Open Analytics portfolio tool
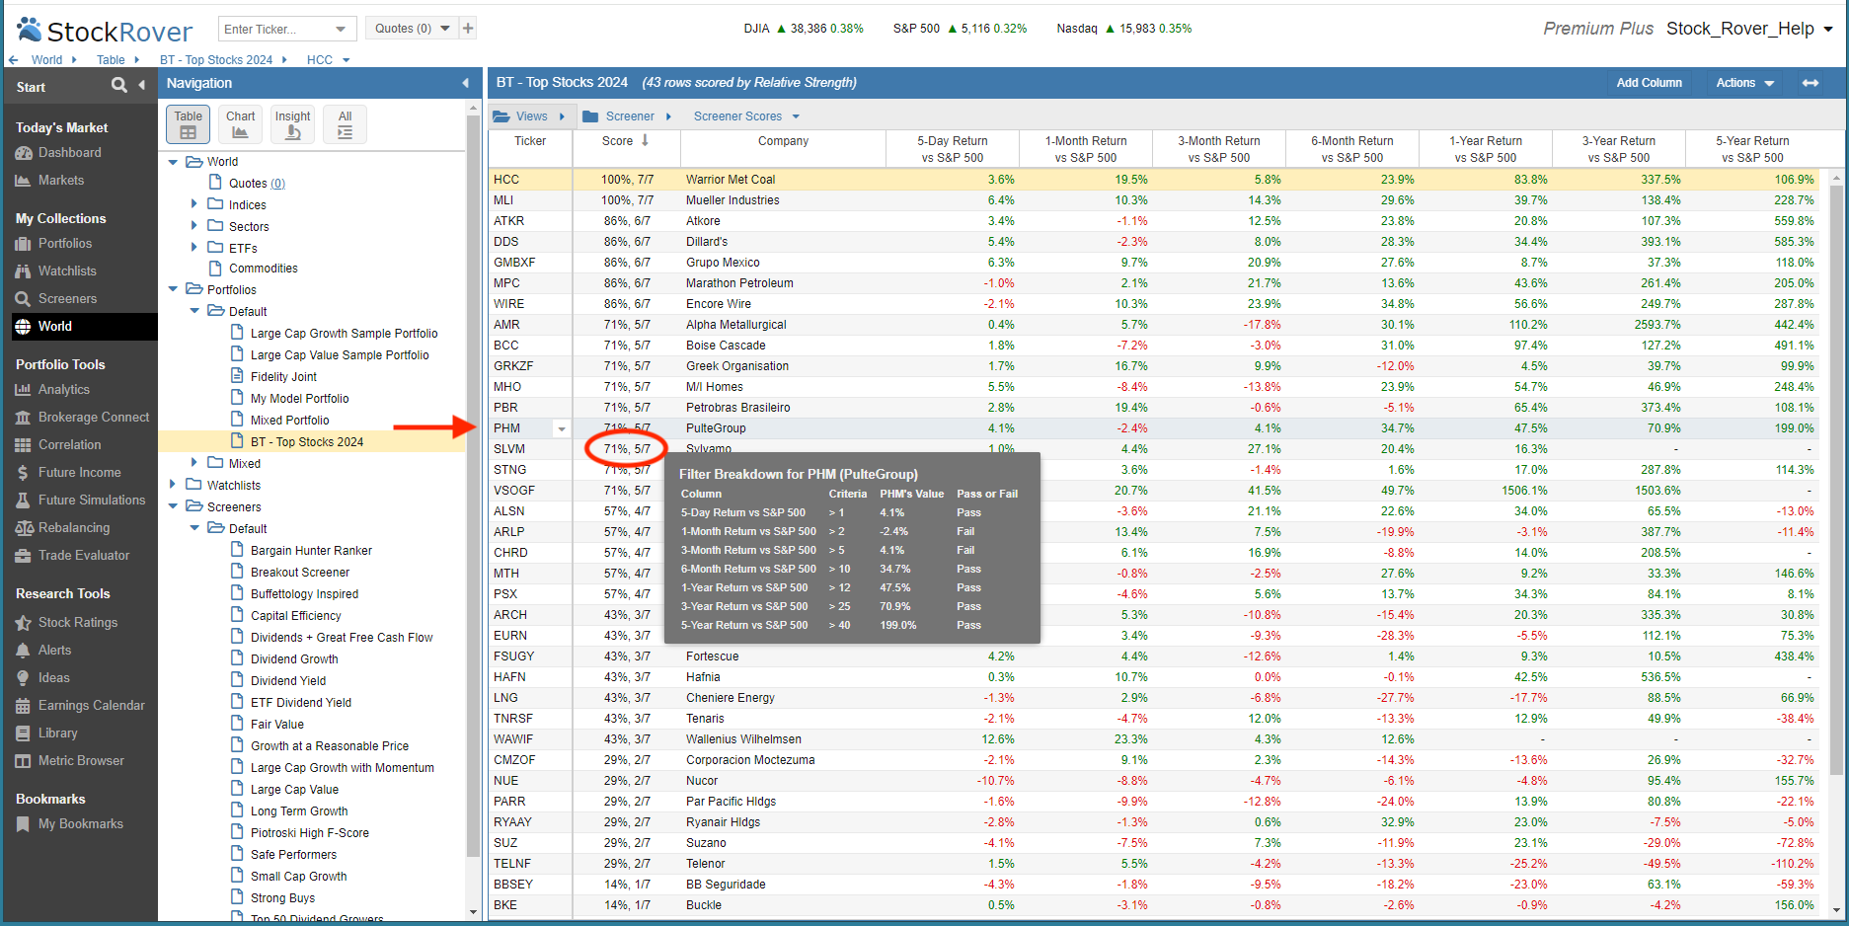 (x=63, y=390)
